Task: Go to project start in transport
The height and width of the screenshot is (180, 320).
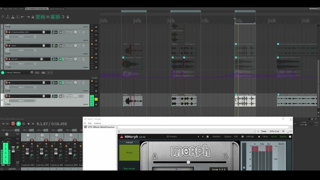Action: pos(3,124)
